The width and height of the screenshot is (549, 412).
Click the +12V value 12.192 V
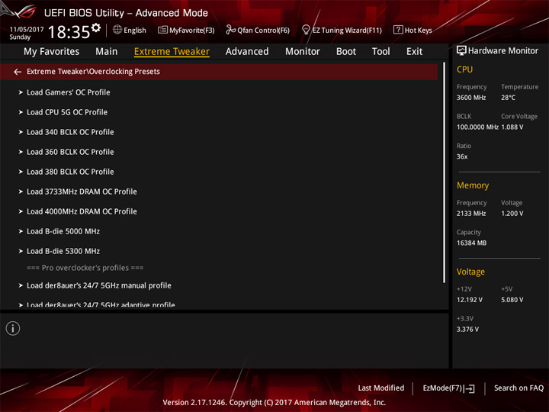pyautogui.click(x=469, y=300)
